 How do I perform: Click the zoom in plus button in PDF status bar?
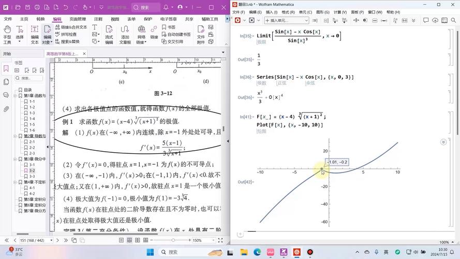189,240
